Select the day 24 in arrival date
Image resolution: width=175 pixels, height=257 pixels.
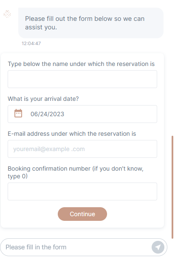click(43, 114)
